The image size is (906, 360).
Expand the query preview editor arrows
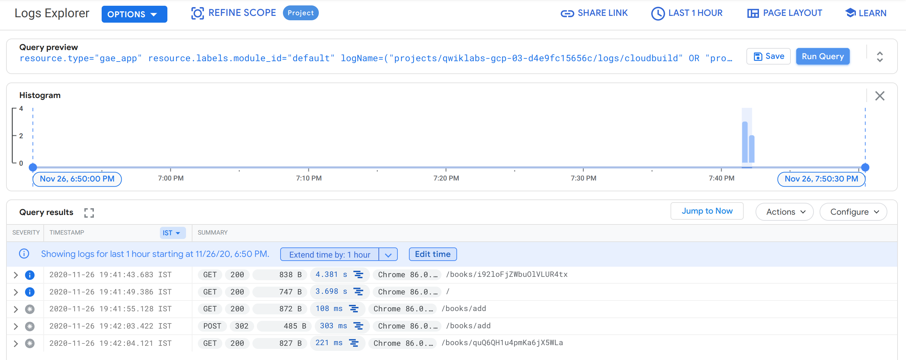(879, 56)
